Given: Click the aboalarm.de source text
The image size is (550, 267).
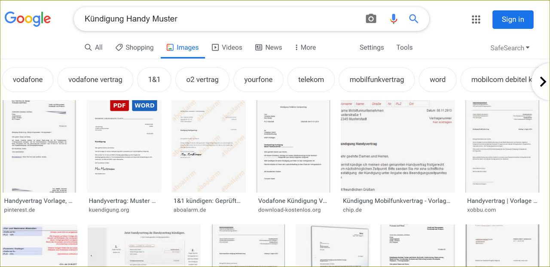Looking at the screenshot, I should pos(189,210).
